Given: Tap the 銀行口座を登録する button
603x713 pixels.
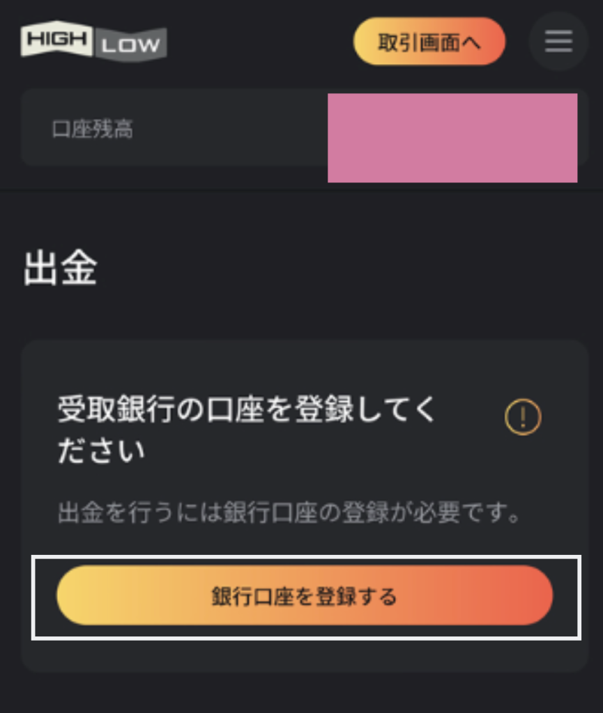Looking at the screenshot, I should 305,596.
